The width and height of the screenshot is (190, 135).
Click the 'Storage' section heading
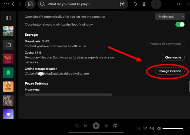(x=31, y=35)
